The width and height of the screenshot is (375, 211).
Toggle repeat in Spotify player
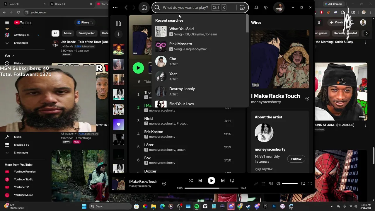coord(232,181)
